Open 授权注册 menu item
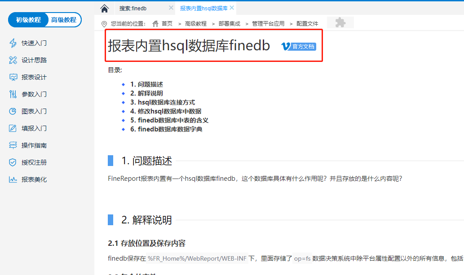Screen dimensions: 464x275 point(34,163)
